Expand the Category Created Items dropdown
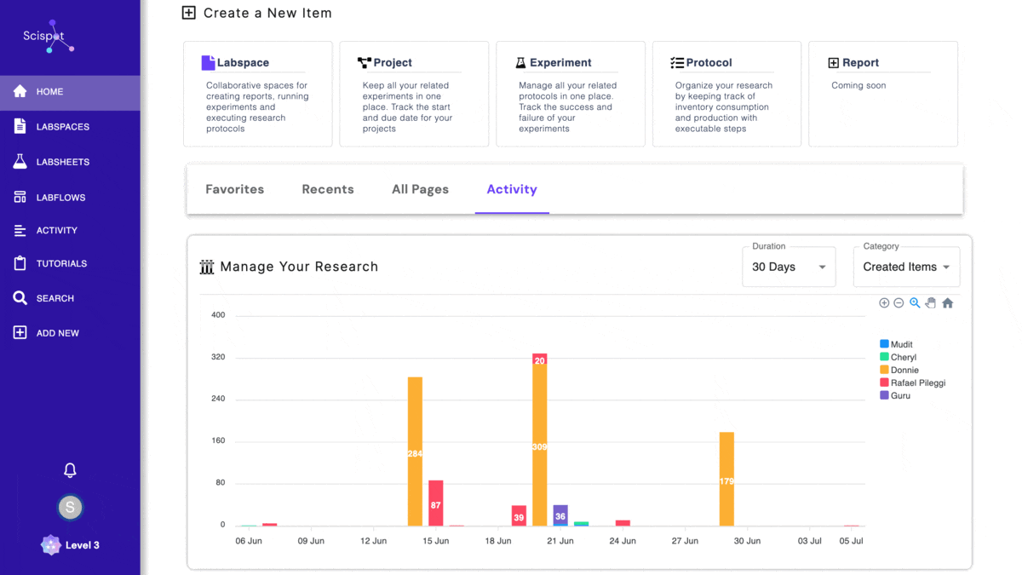 (x=906, y=267)
